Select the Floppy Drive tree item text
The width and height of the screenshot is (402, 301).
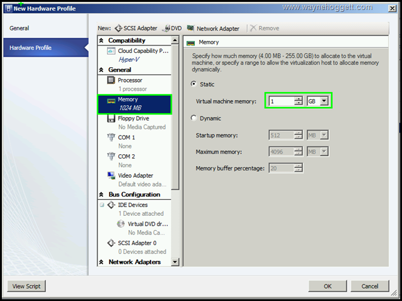tap(133, 118)
